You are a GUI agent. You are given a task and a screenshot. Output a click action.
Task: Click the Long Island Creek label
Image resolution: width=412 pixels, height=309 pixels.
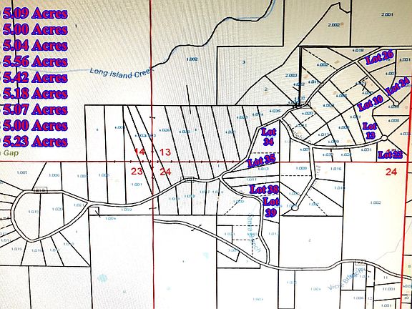(120, 73)
